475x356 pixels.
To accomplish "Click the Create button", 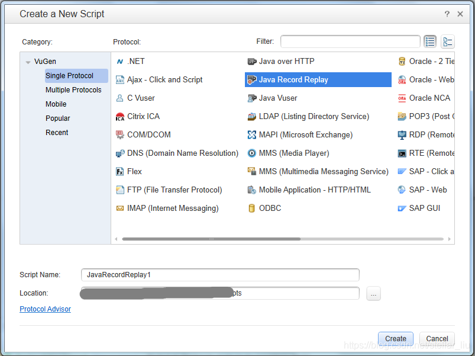I will coord(396,338).
